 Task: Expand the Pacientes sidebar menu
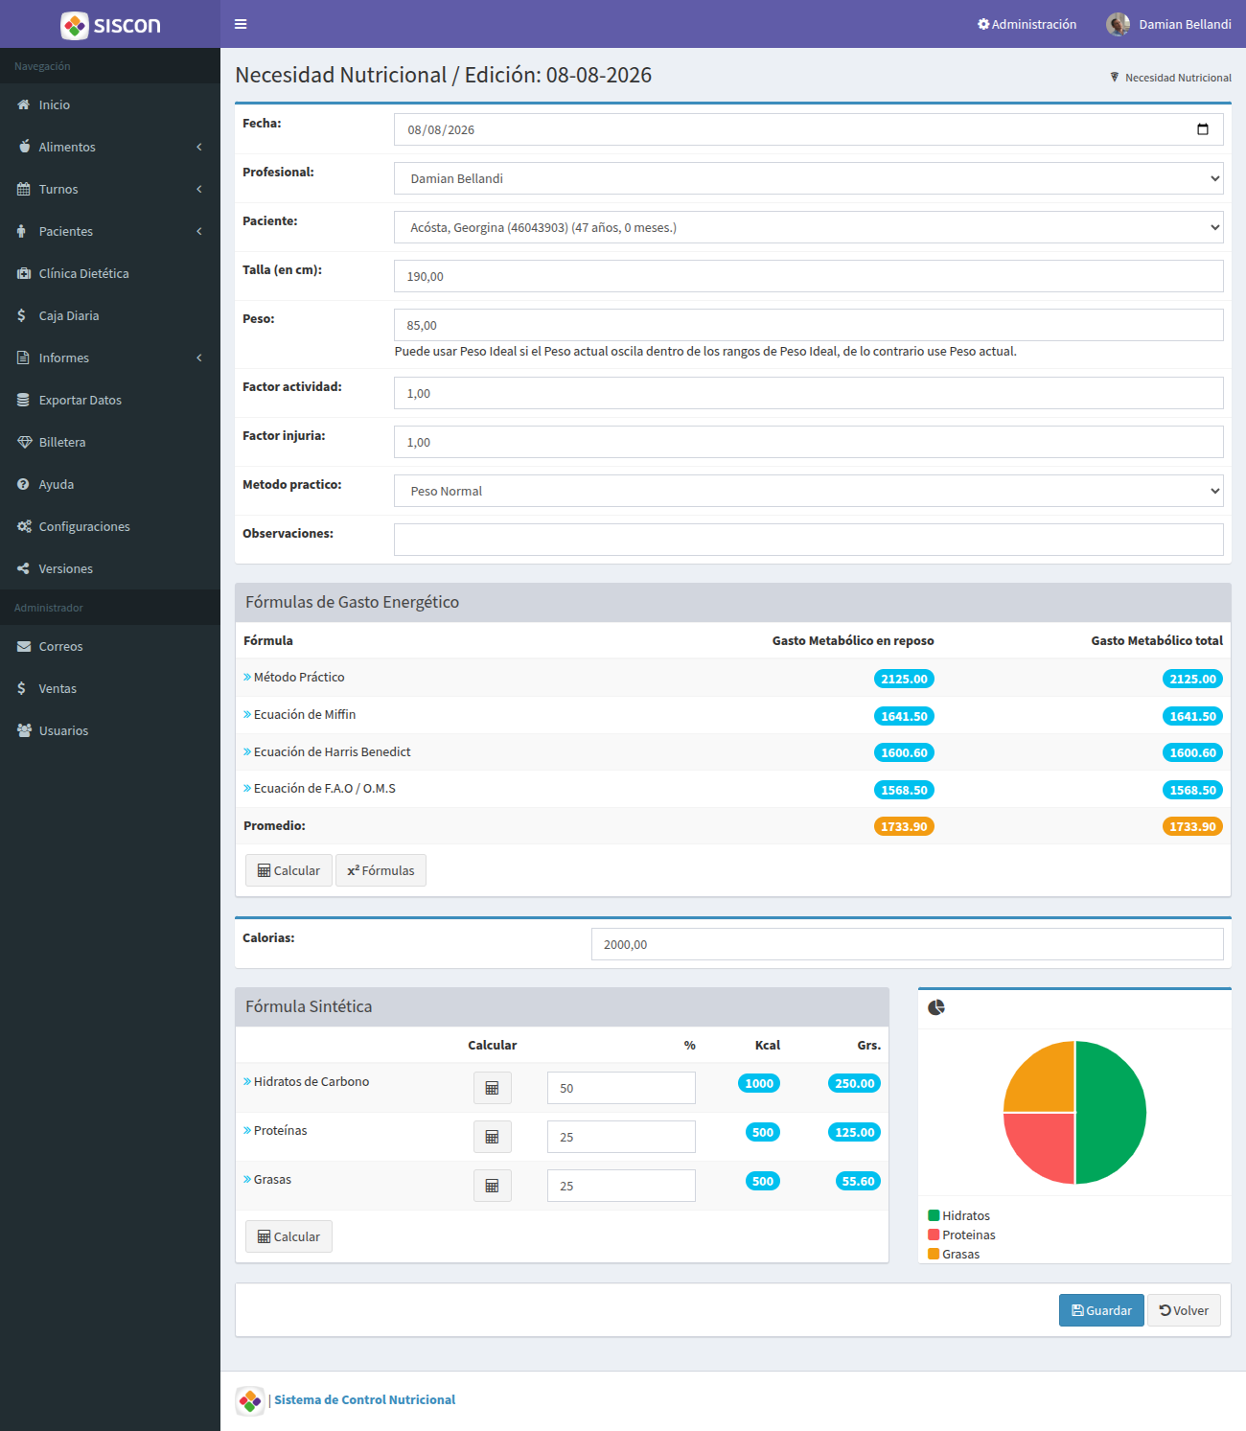click(x=110, y=231)
